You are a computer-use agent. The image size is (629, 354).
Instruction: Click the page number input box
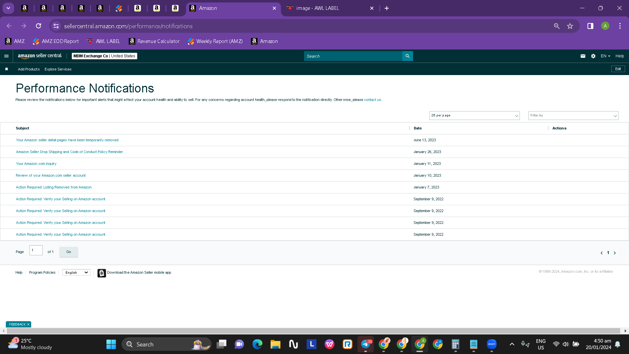36,250
